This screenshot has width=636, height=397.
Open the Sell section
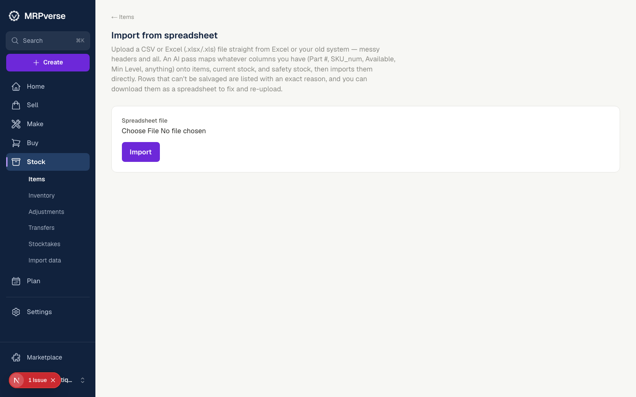tap(48, 105)
